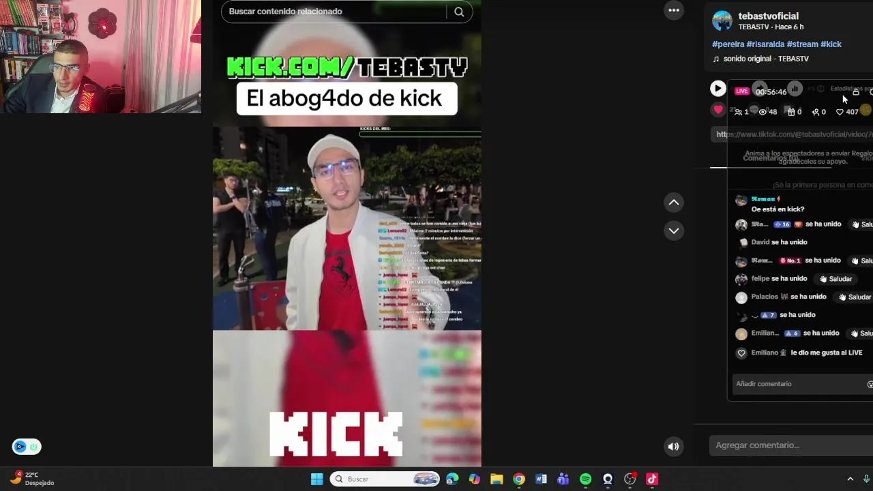Click the heart icon beside Emiliano like message
Viewport: 873px width, 491px height.
(x=741, y=353)
